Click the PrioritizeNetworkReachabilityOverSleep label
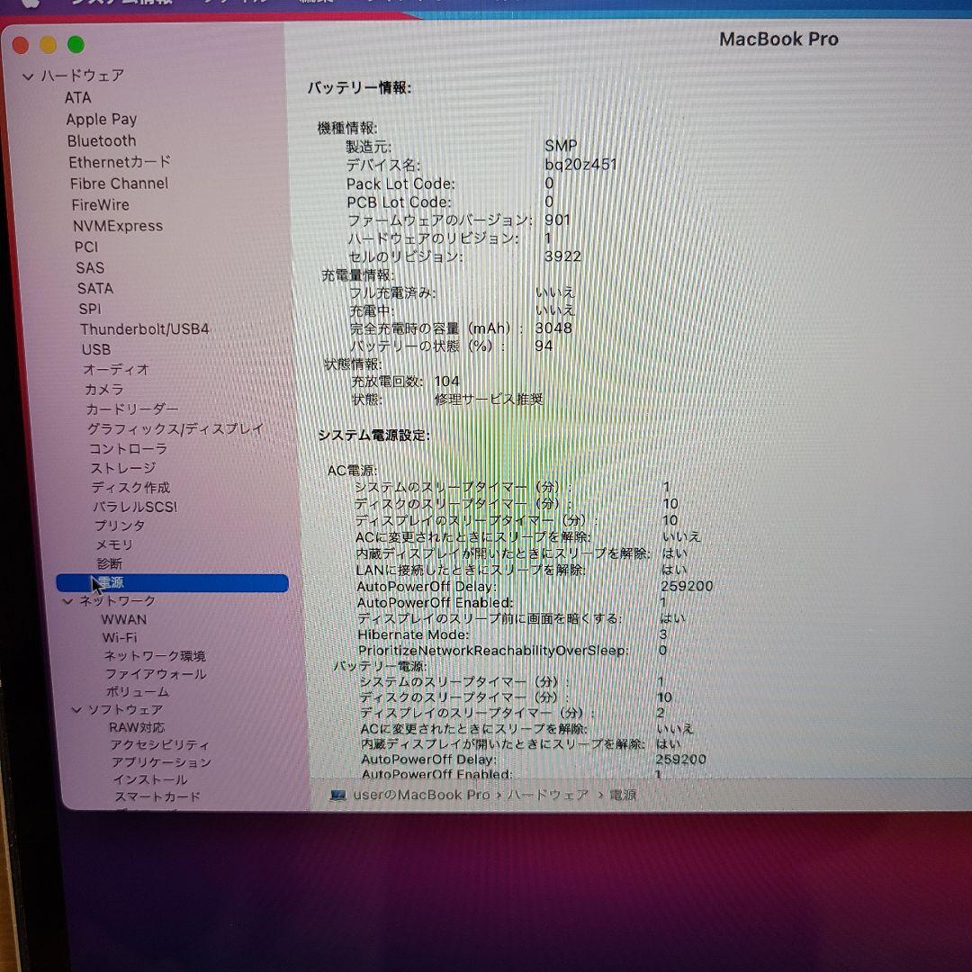 (x=493, y=651)
